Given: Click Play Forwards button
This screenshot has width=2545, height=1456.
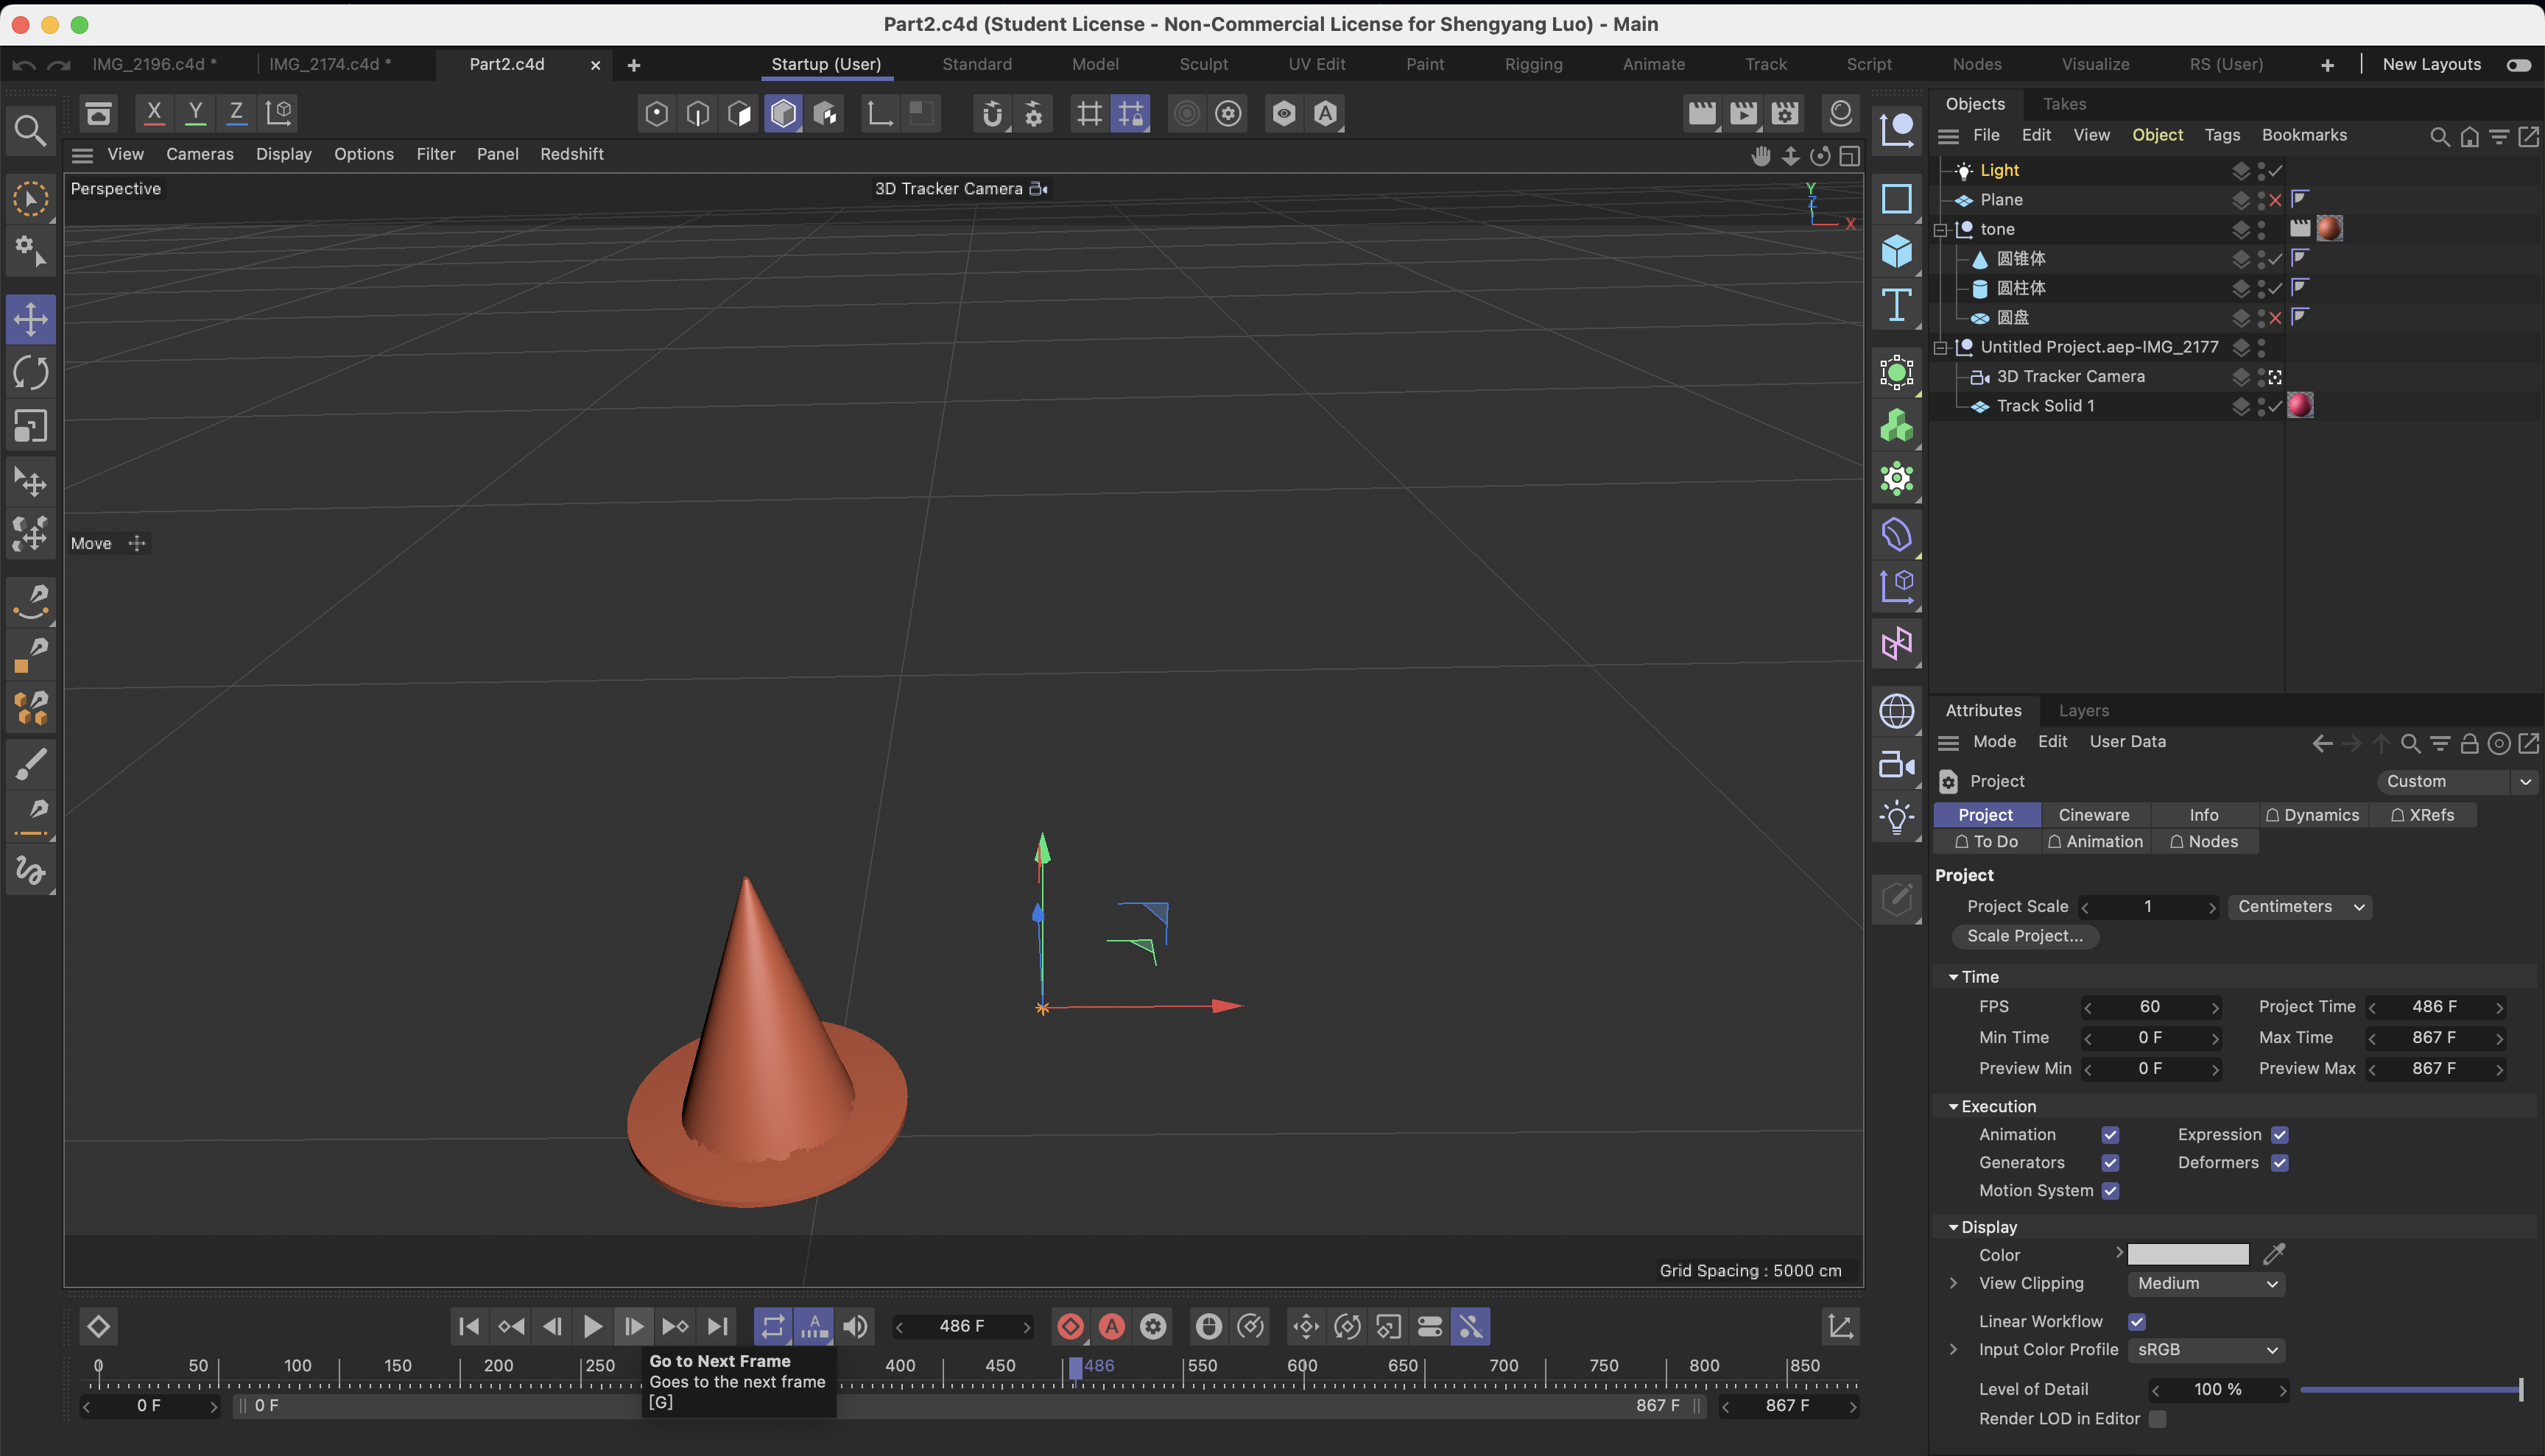Looking at the screenshot, I should coord(592,1326).
